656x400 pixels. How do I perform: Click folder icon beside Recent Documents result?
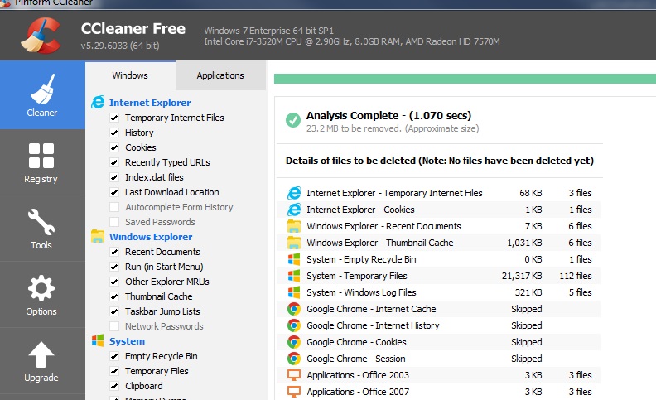(294, 226)
